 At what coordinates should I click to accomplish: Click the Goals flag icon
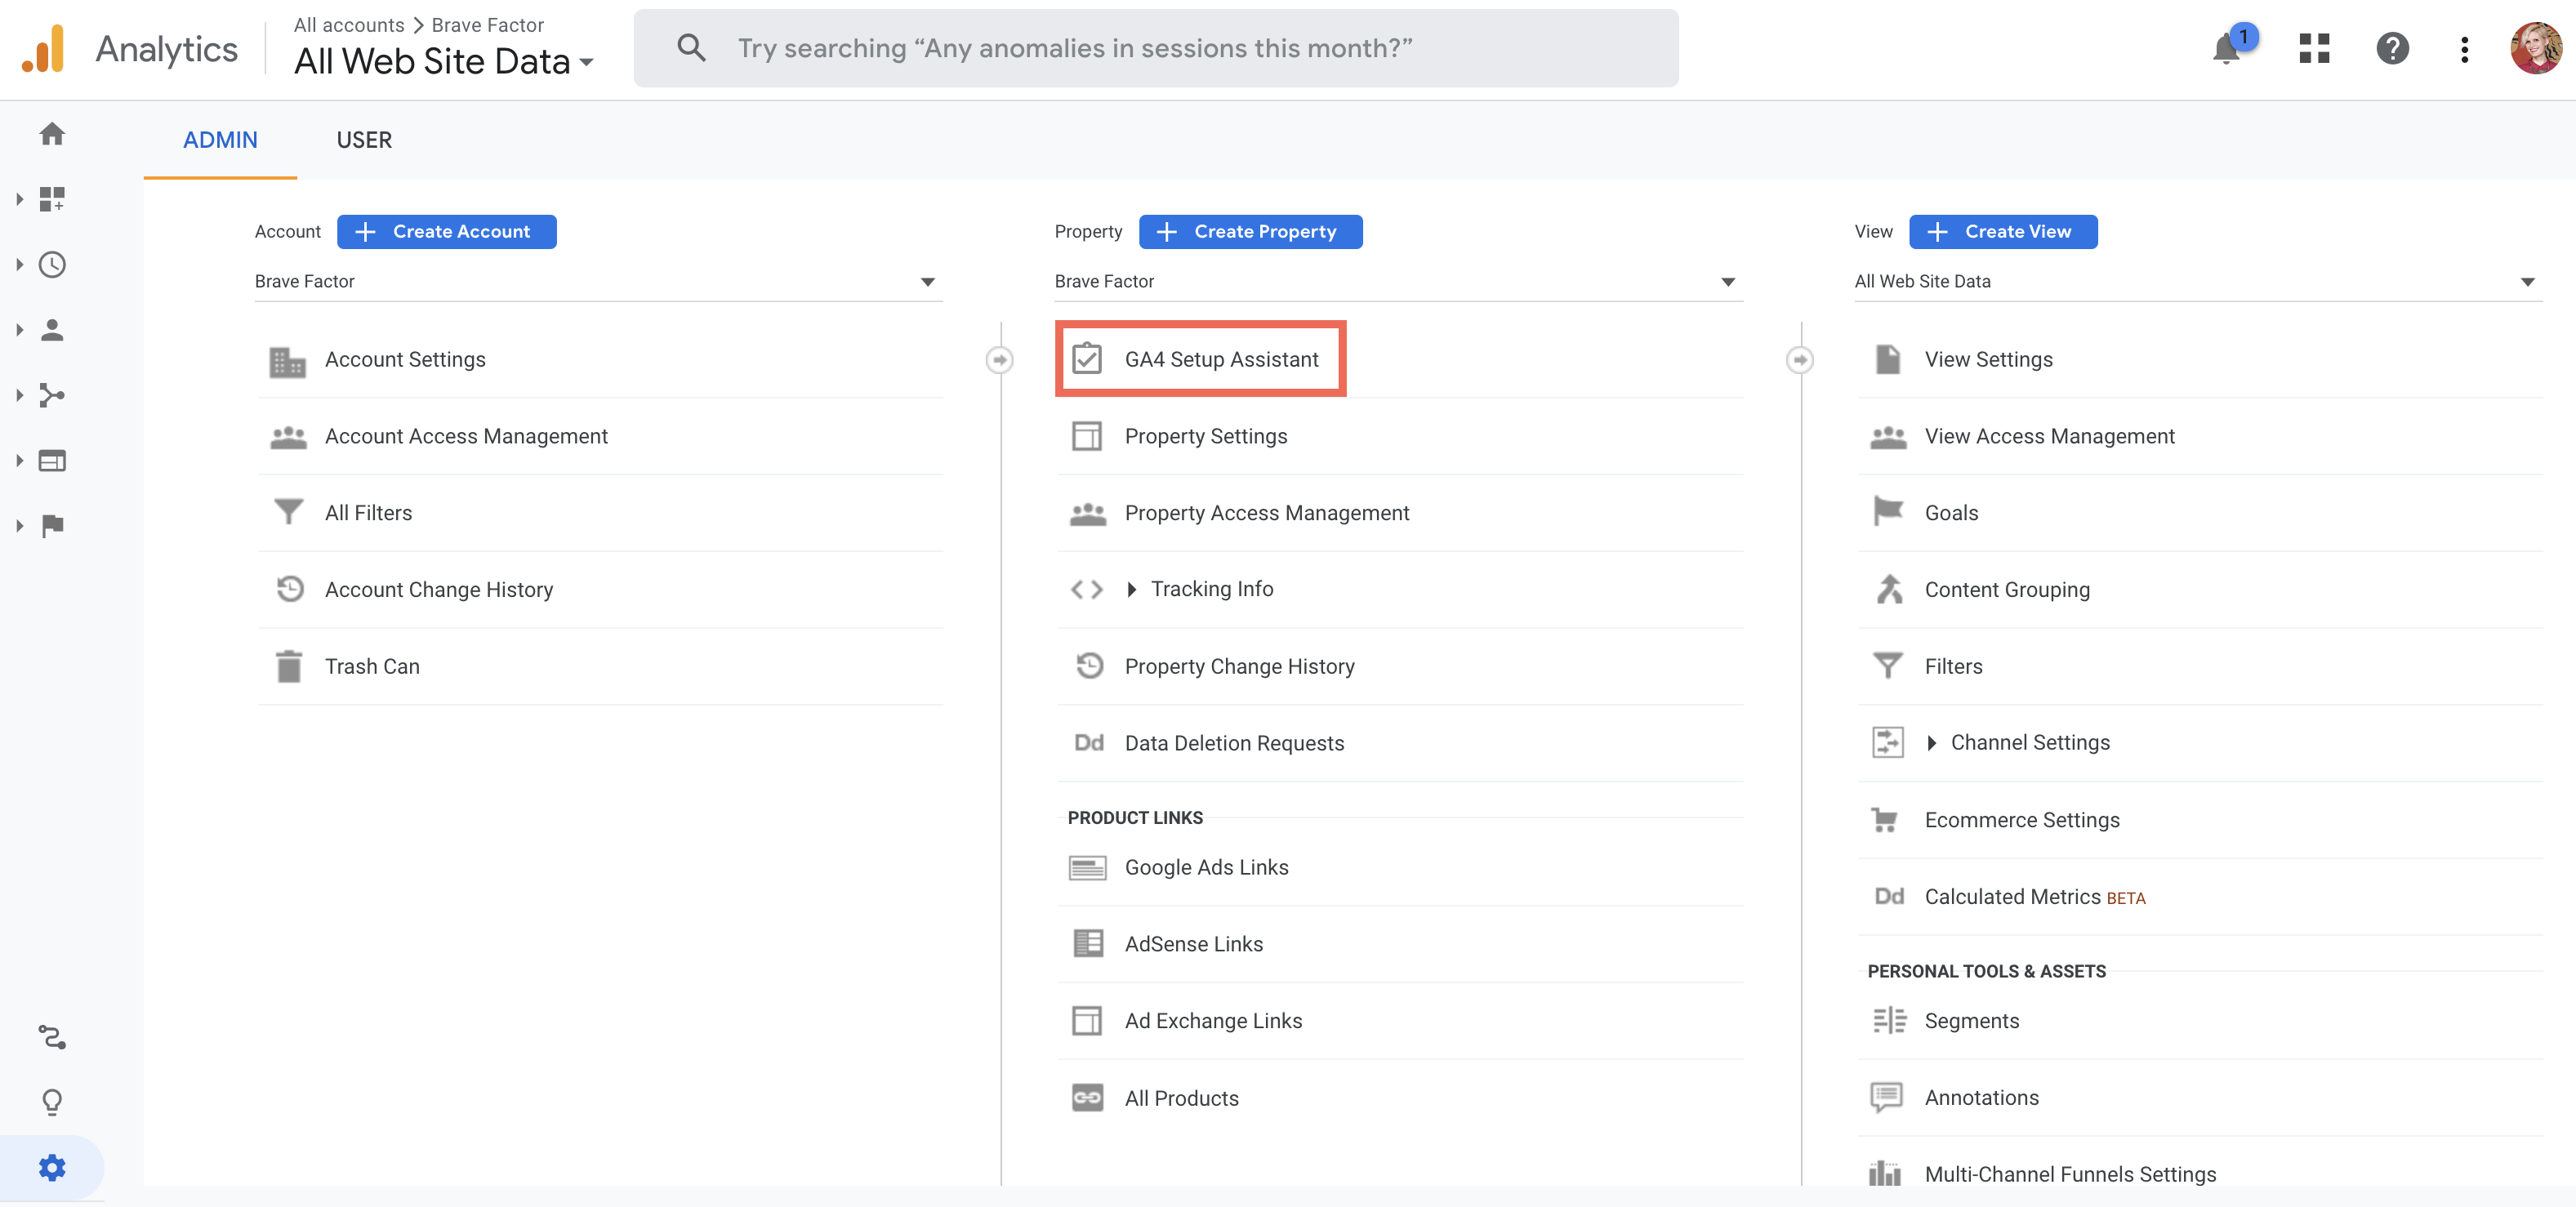(x=1888, y=512)
